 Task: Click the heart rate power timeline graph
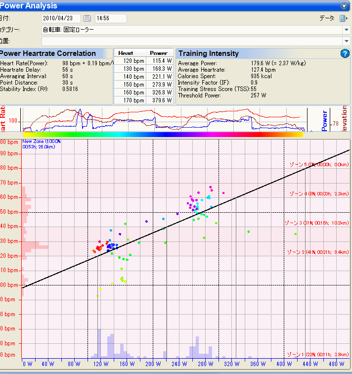click(x=164, y=119)
